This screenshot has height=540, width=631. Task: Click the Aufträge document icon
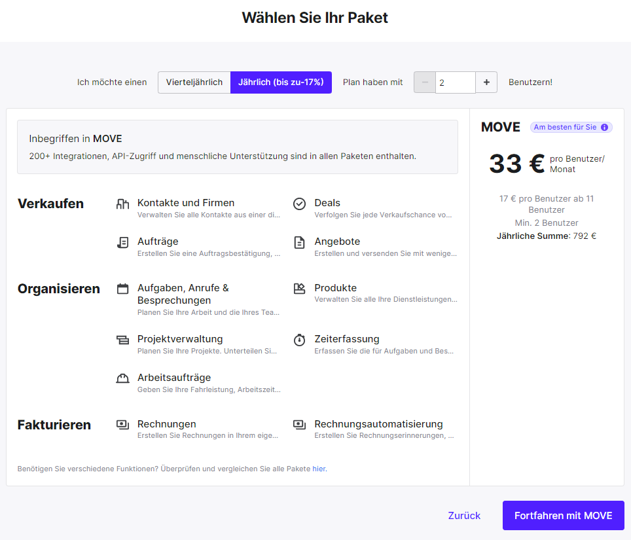123,242
